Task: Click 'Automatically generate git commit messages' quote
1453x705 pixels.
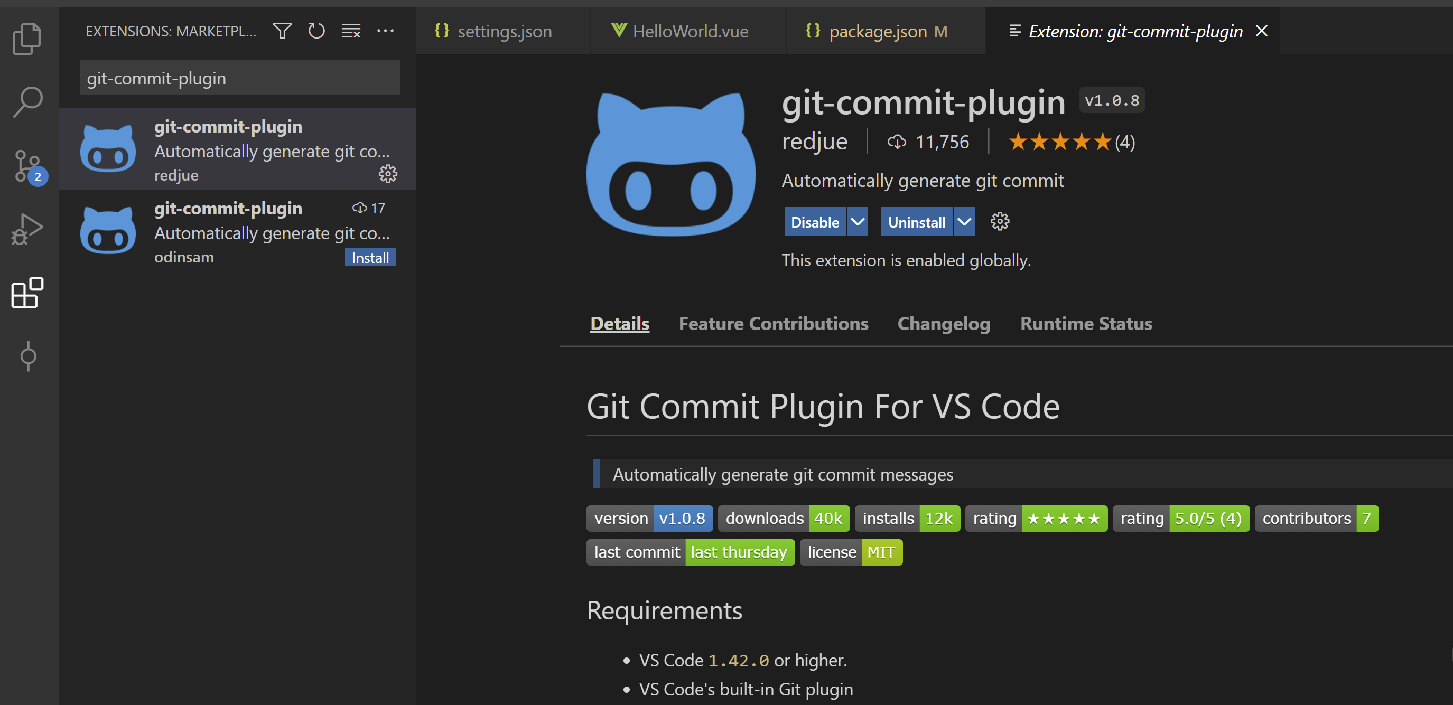Action: tap(783, 475)
